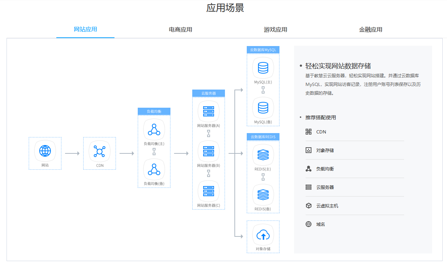The width and height of the screenshot is (447, 264).
Task: Switch to the 金融应用 tab
Action: 371,30
